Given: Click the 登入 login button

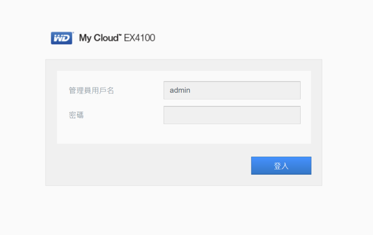Looking at the screenshot, I should tap(281, 165).
